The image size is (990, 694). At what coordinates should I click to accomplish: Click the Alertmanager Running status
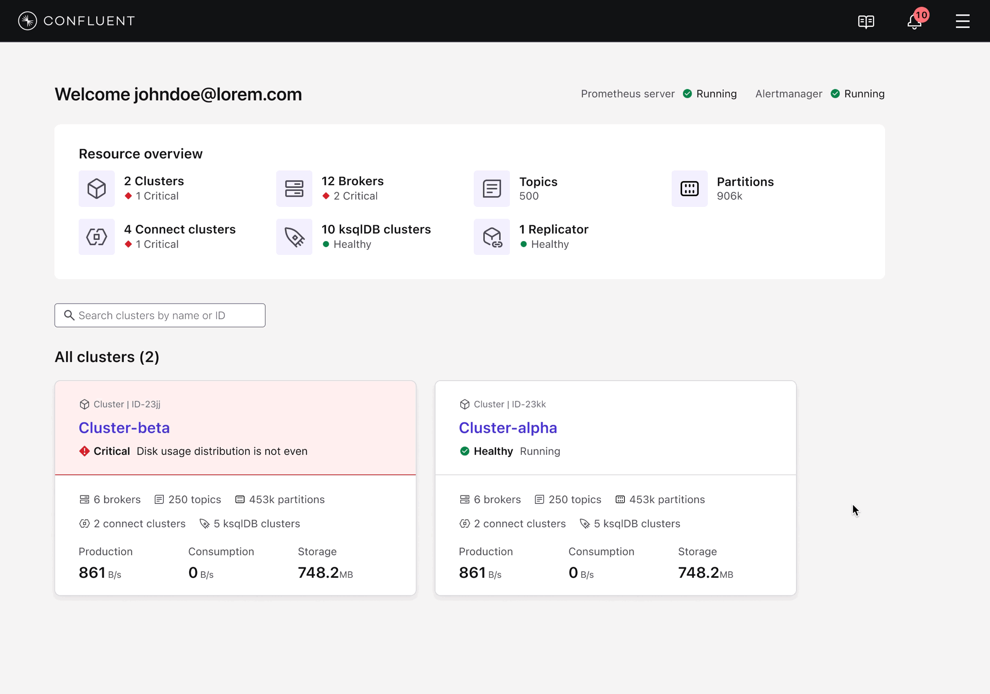[863, 94]
